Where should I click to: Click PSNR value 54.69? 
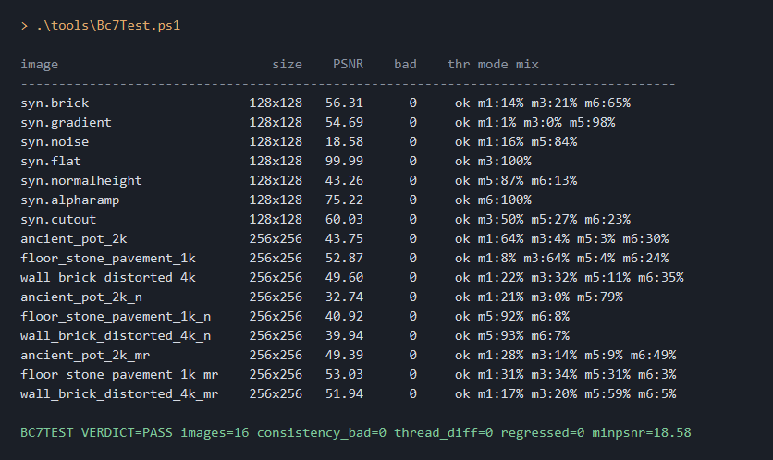[344, 123]
